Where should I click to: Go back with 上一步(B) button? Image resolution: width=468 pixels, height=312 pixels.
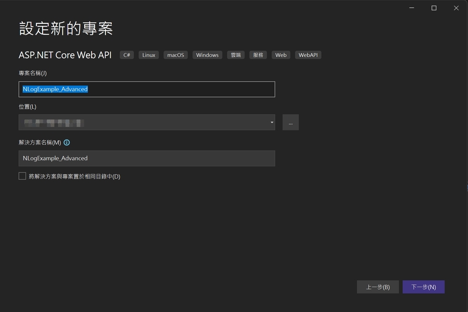tap(378, 287)
